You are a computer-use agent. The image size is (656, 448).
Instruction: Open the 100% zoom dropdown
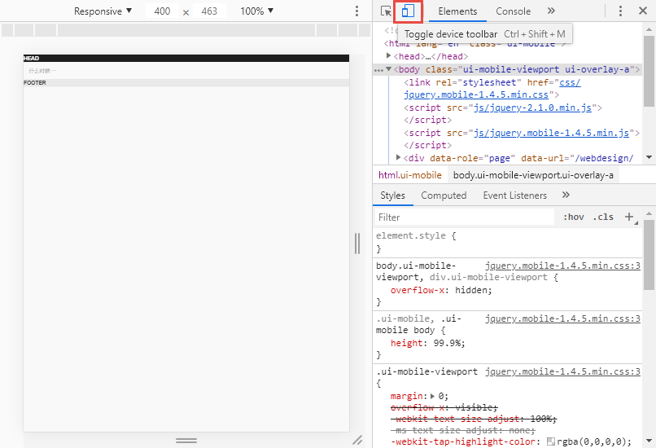(x=257, y=11)
